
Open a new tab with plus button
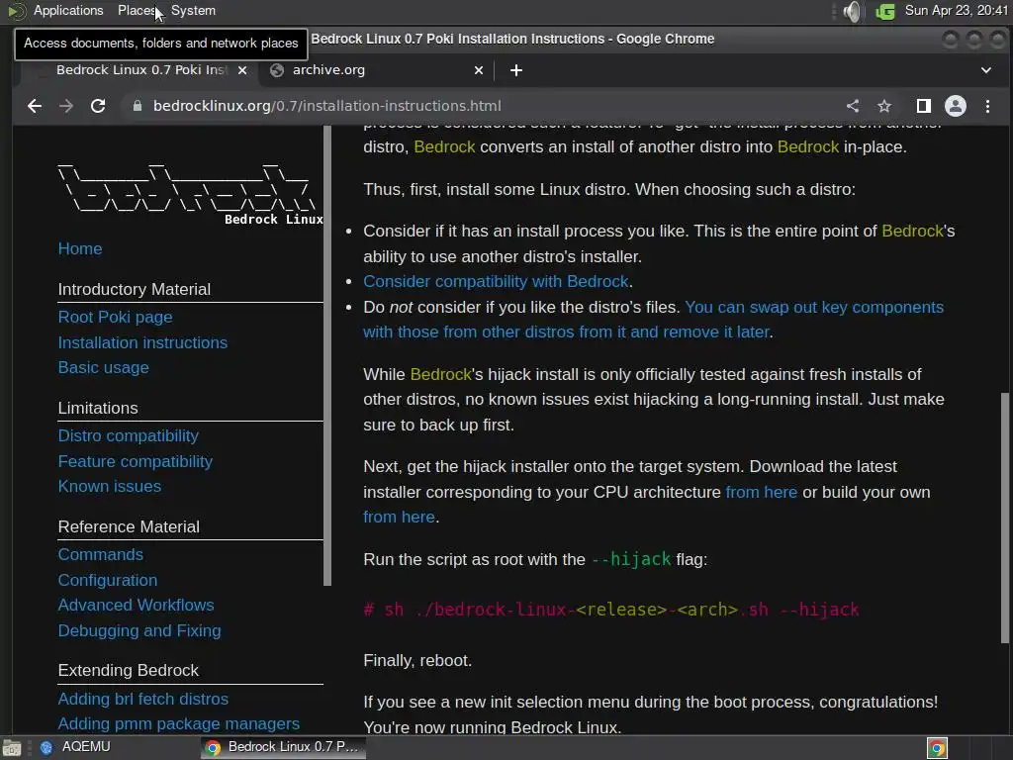(516, 70)
